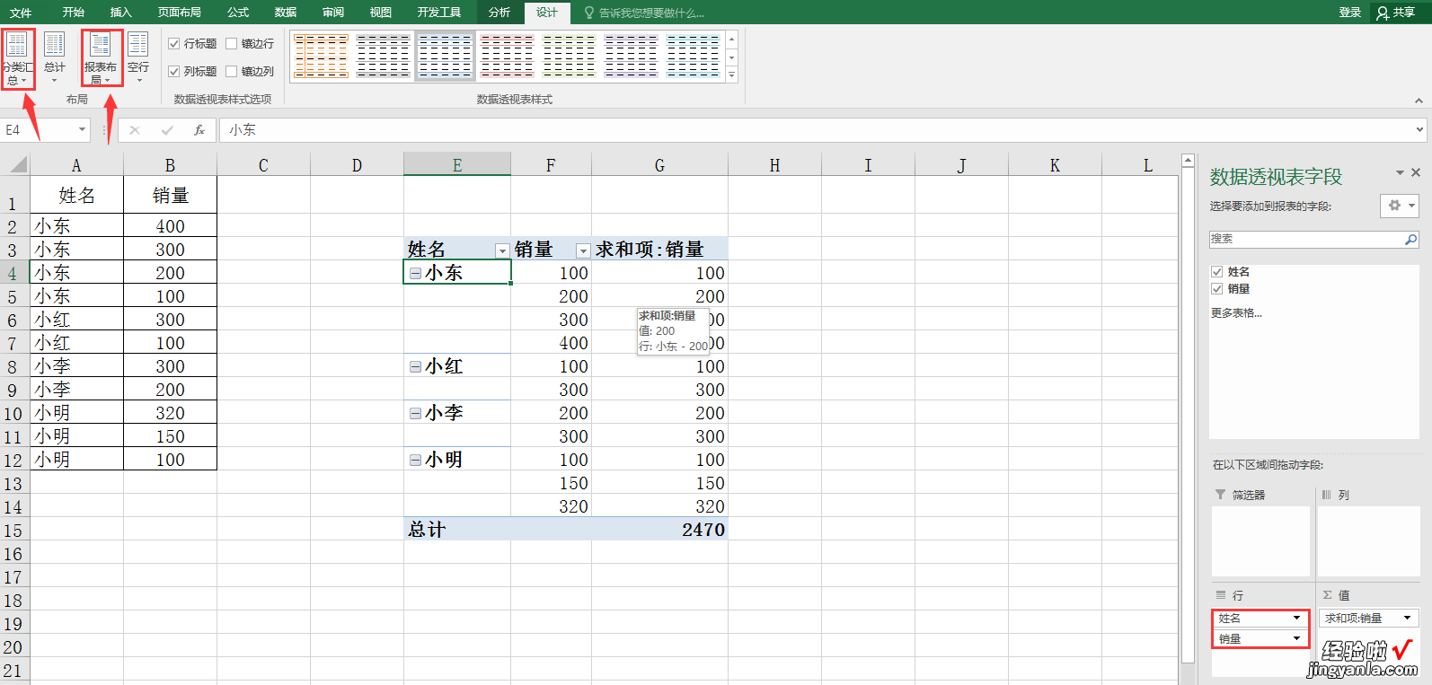Select the red pivot table style thumbnail
Screen dimensions: 1432x685
tap(507, 57)
